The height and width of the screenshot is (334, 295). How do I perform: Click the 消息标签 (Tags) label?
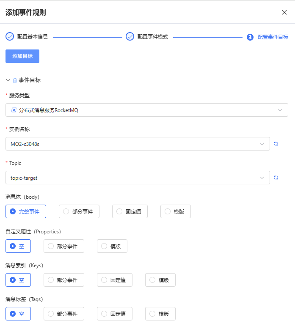(24, 299)
